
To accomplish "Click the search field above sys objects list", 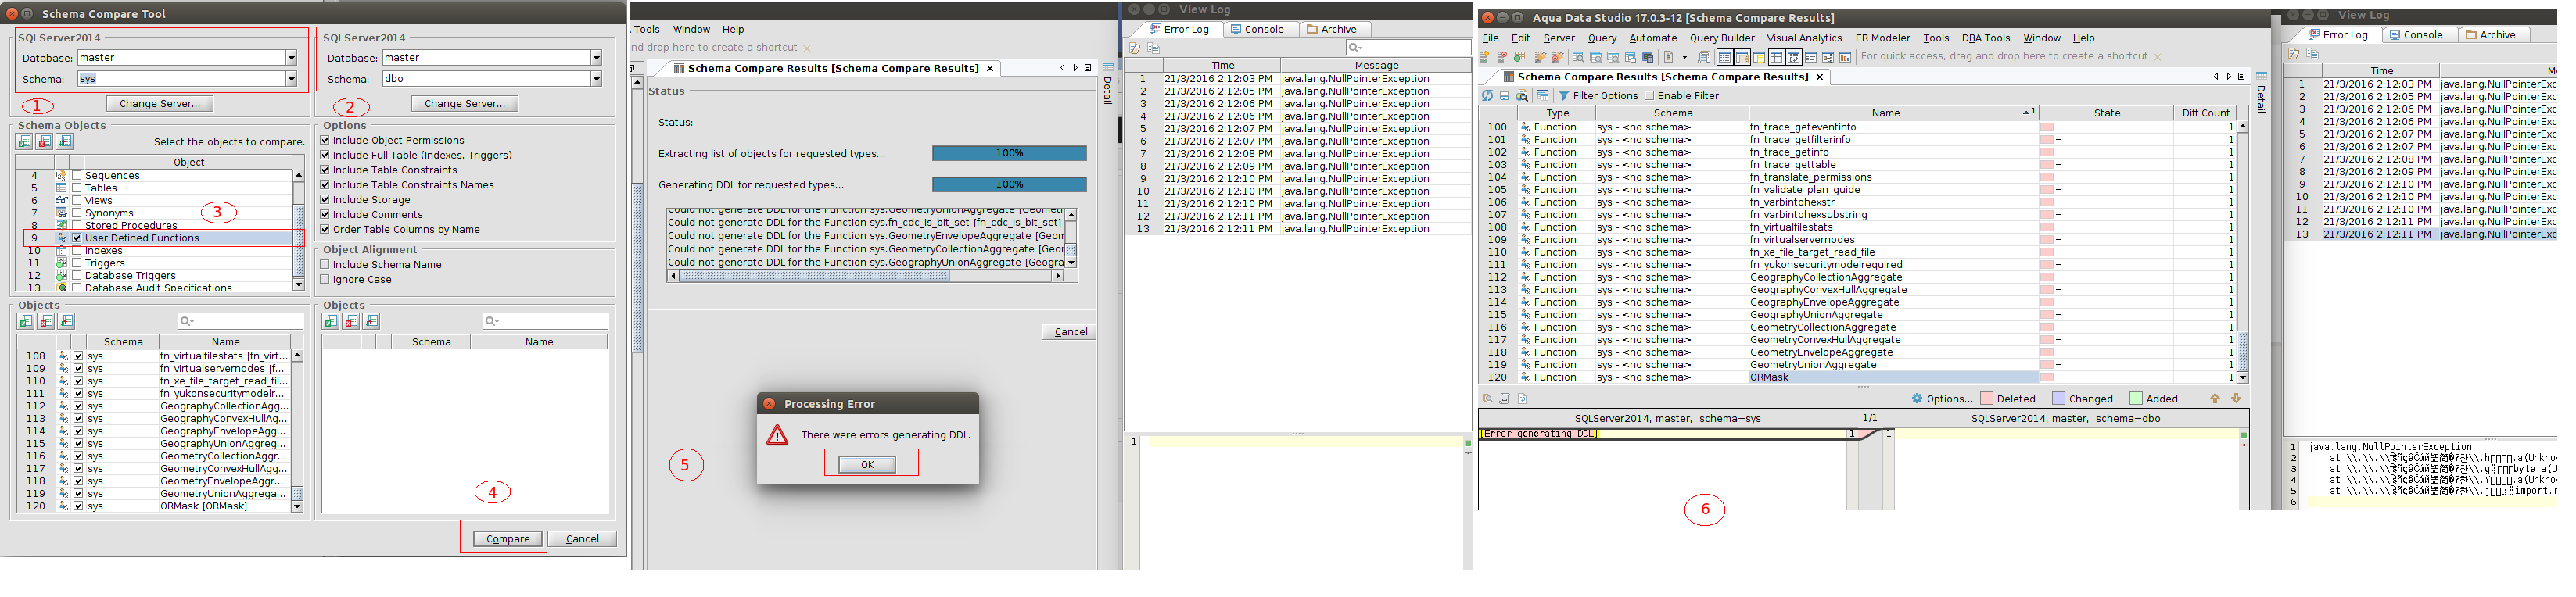I will pyautogui.click(x=240, y=321).
